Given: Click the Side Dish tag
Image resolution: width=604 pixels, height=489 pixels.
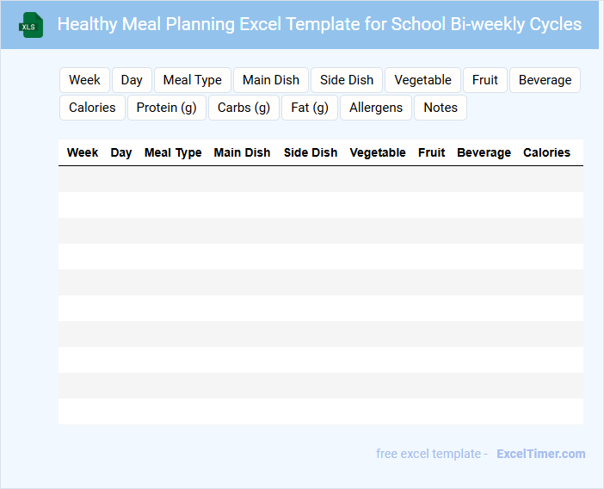Looking at the screenshot, I should [347, 80].
